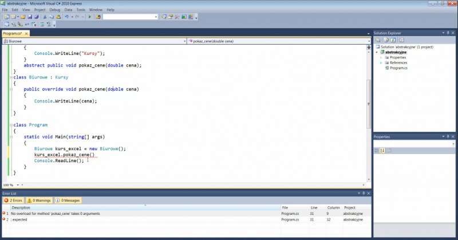Click Alphabetical sort icon in Properties

click(x=382, y=151)
